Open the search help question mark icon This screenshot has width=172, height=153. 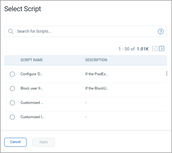click(161, 31)
